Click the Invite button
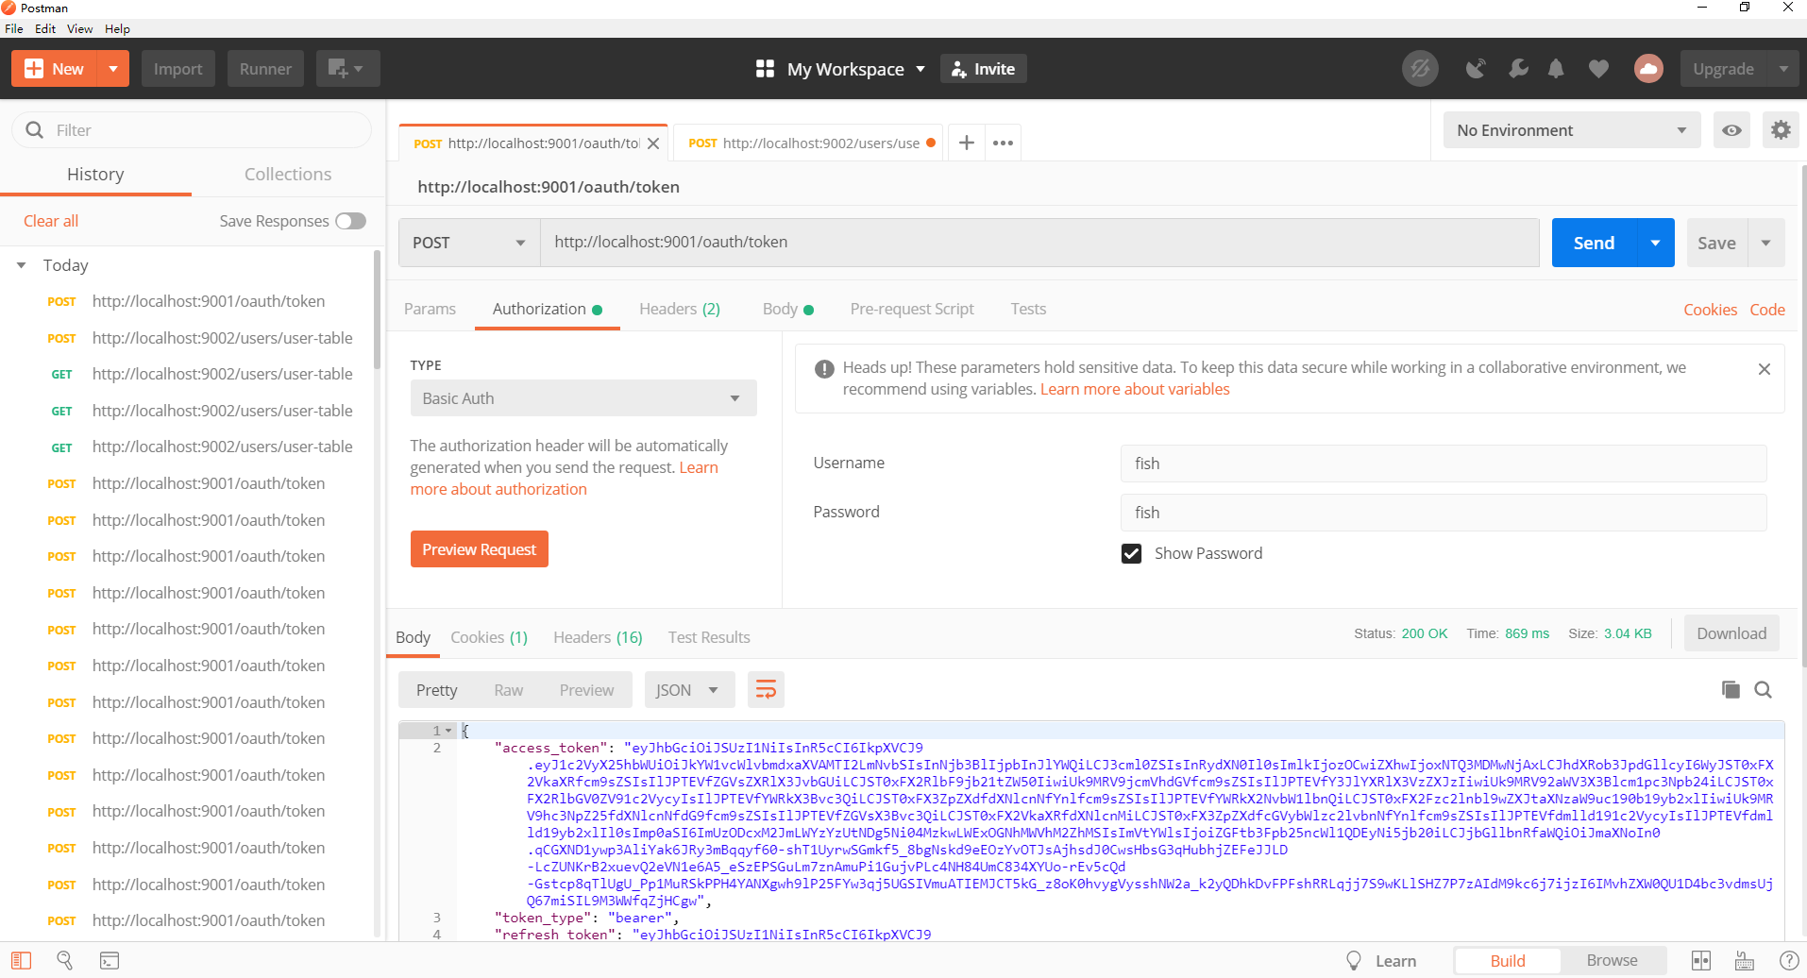The image size is (1807, 978). tap(983, 69)
